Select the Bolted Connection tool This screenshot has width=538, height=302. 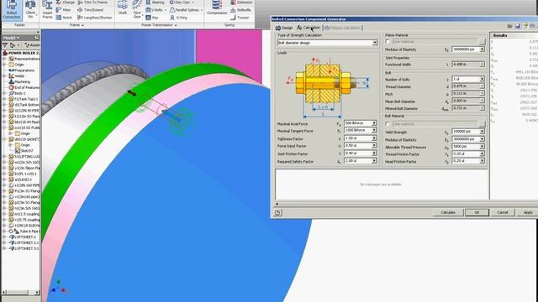[12, 10]
